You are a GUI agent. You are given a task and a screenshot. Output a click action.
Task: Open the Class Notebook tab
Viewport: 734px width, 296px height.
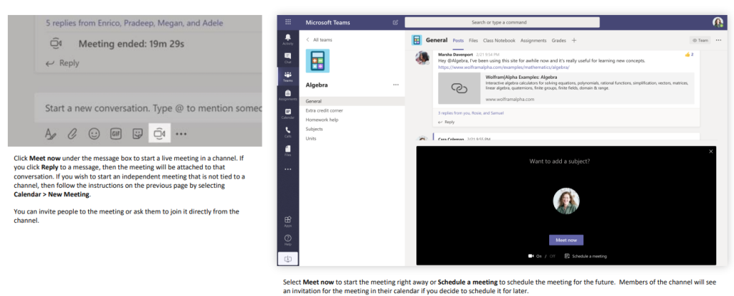click(499, 41)
